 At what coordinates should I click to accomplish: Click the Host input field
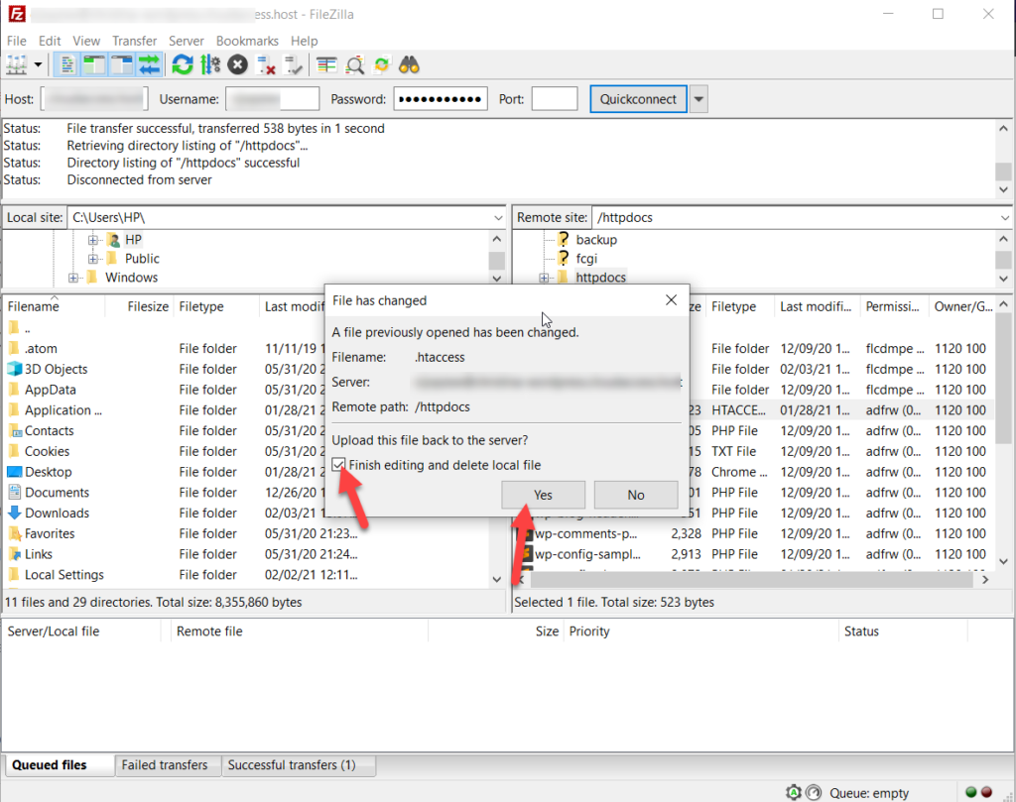[x=94, y=99]
